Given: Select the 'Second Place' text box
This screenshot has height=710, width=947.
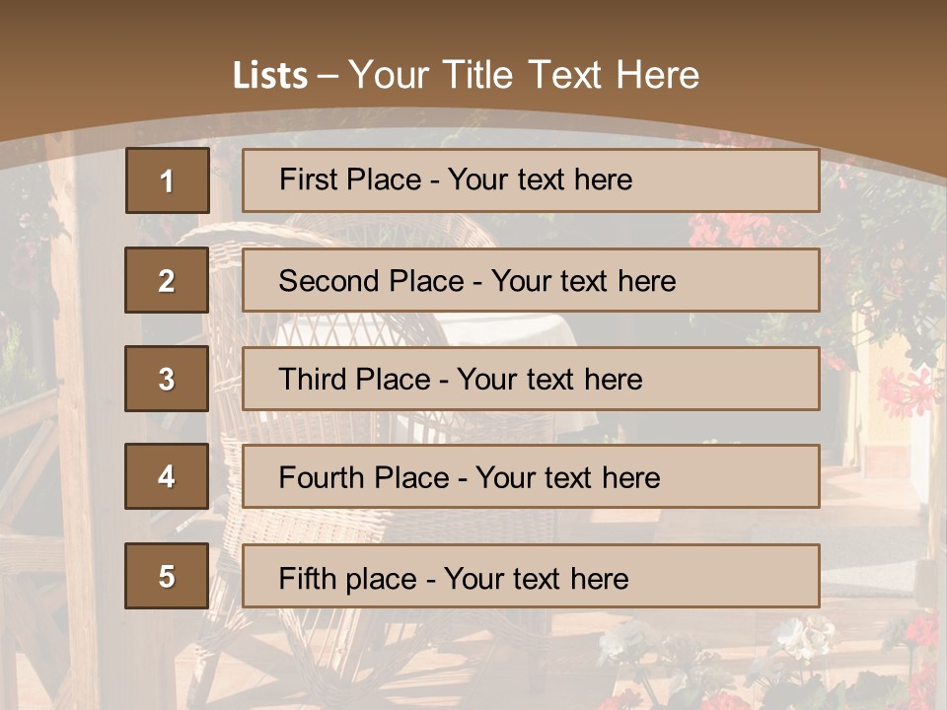Looking at the screenshot, I should coord(531,280).
